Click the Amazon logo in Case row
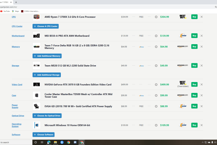 point(182,95)
